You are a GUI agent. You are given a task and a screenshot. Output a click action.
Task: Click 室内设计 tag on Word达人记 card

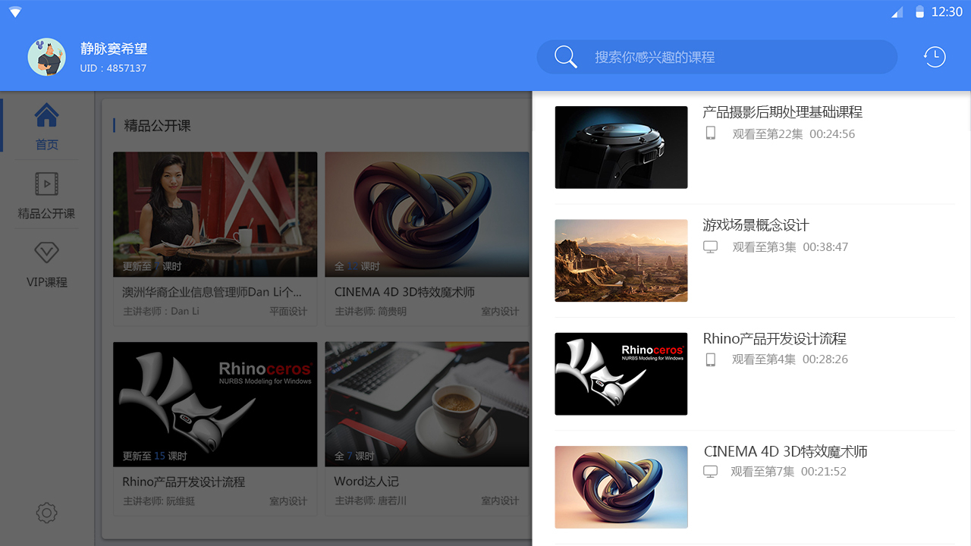click(500, 501)
